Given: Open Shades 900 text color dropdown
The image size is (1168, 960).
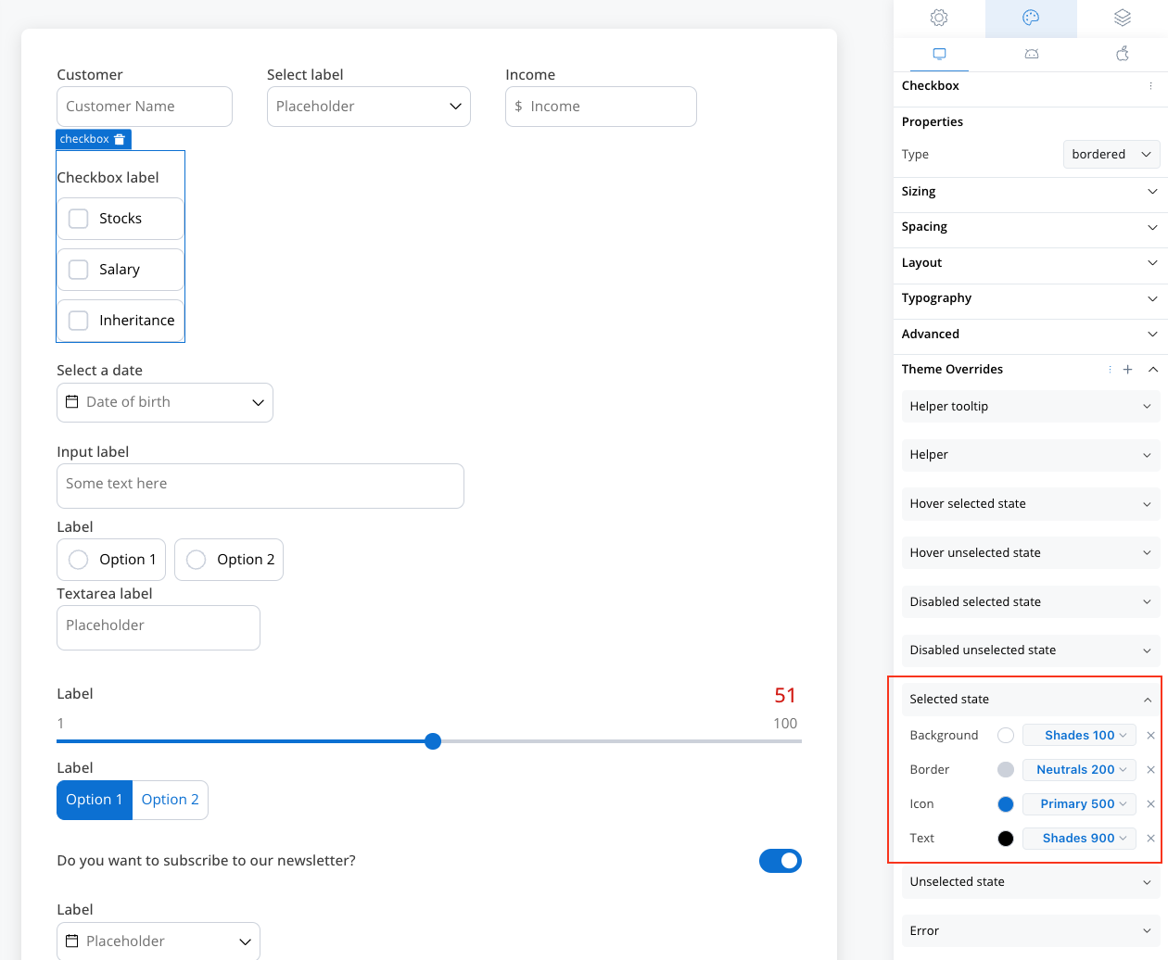Looking at the screenshot, I should click(x=1079, y=838).
